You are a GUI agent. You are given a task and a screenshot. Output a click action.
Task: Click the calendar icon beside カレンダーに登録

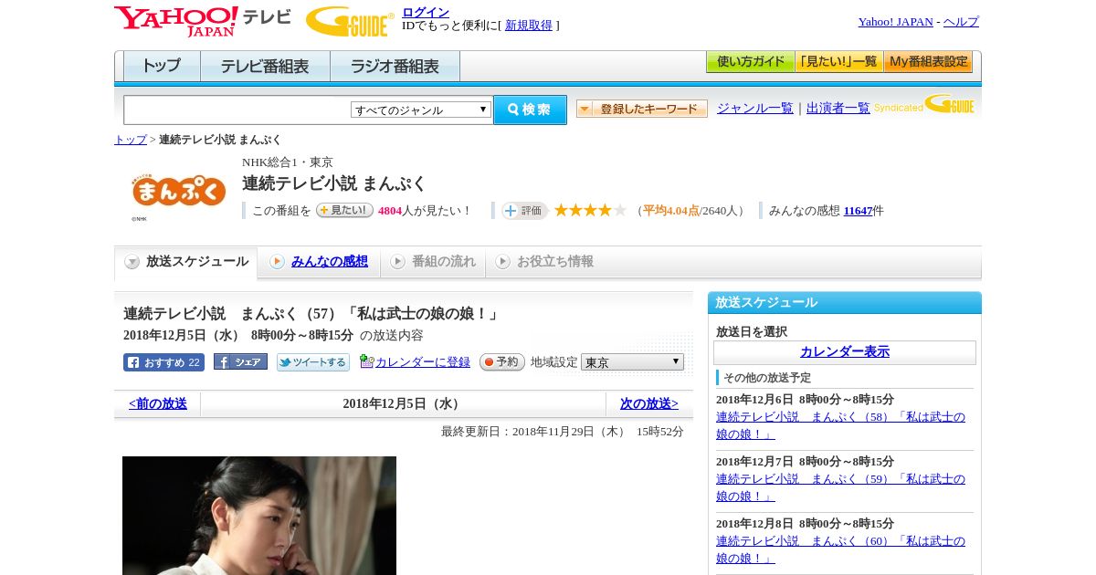point(367,361)
